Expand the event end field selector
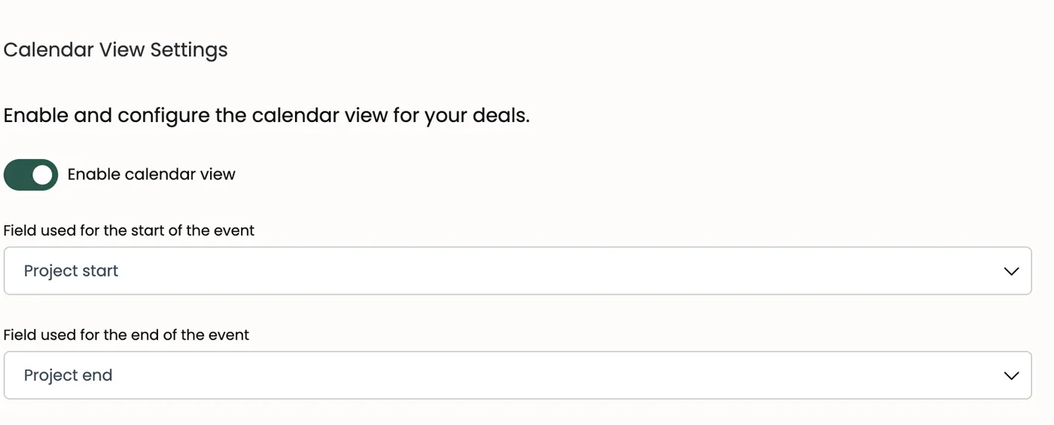1054x425 pixels. pyautogui.click(x=517, y=375)
